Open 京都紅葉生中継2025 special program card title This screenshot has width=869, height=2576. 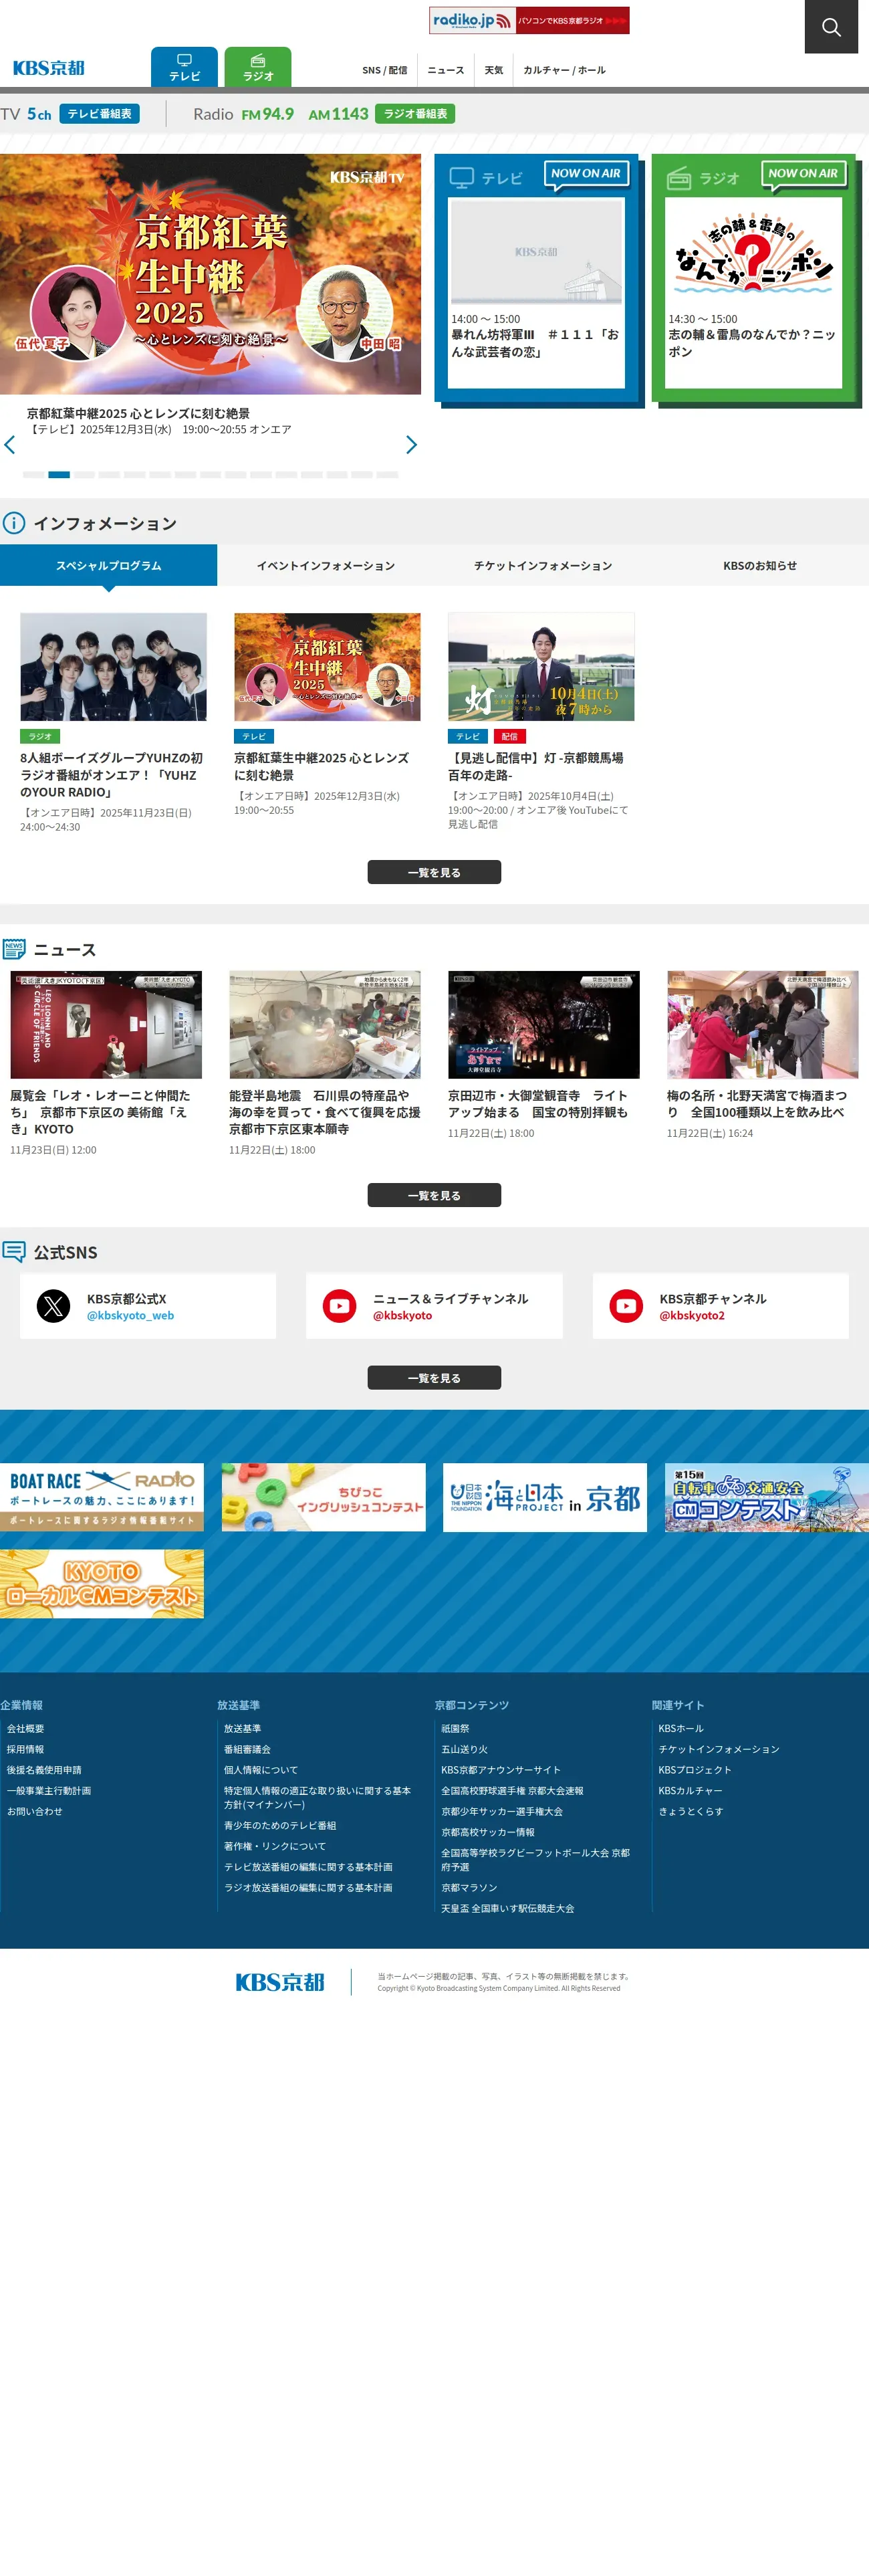pos(322,767)
